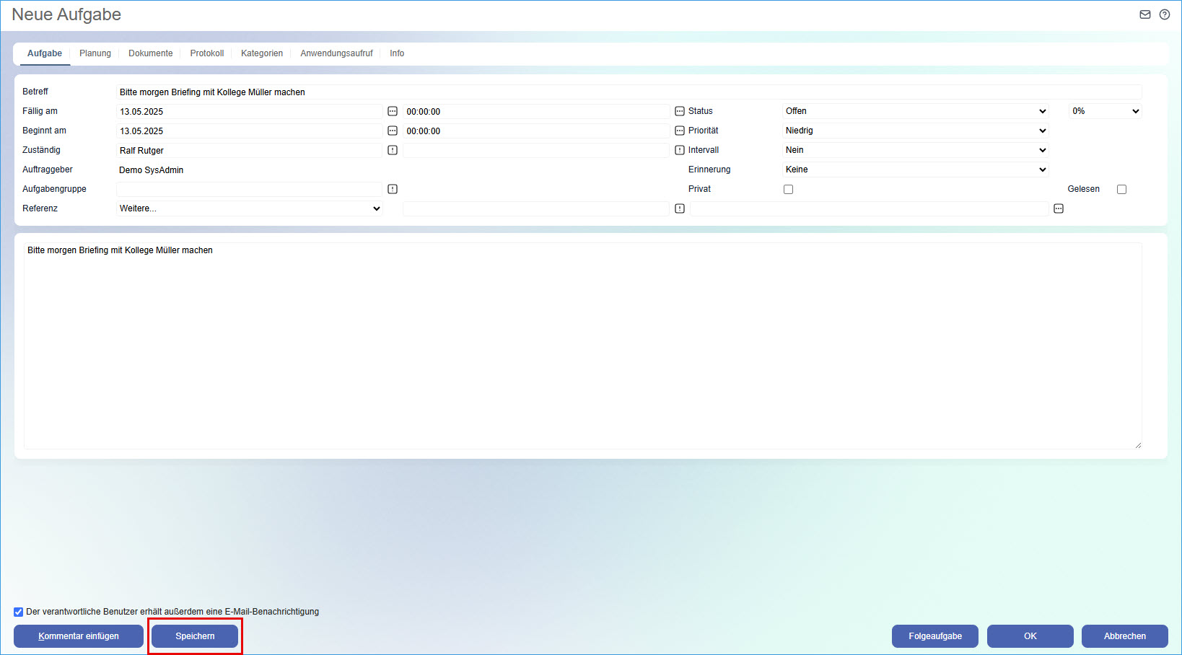The image size is (1182, 655).
Task: Switch to the Aufgabe tab
Action: coord(45,53)
